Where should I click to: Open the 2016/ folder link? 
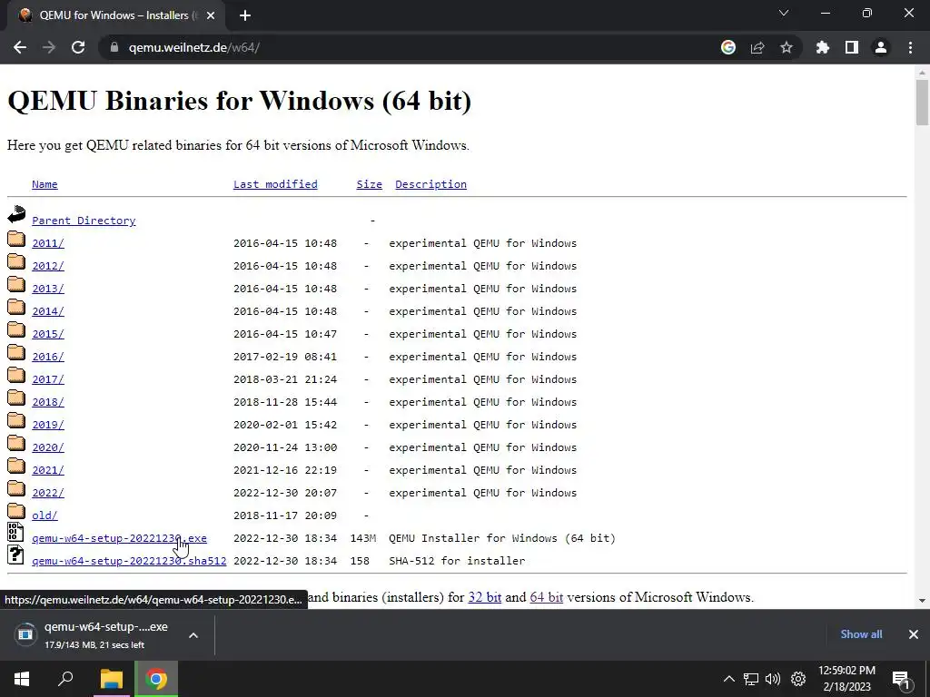(x=48, y=357)
